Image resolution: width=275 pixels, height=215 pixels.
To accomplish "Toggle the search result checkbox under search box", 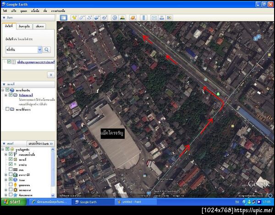I will click(x=9, y=62).
